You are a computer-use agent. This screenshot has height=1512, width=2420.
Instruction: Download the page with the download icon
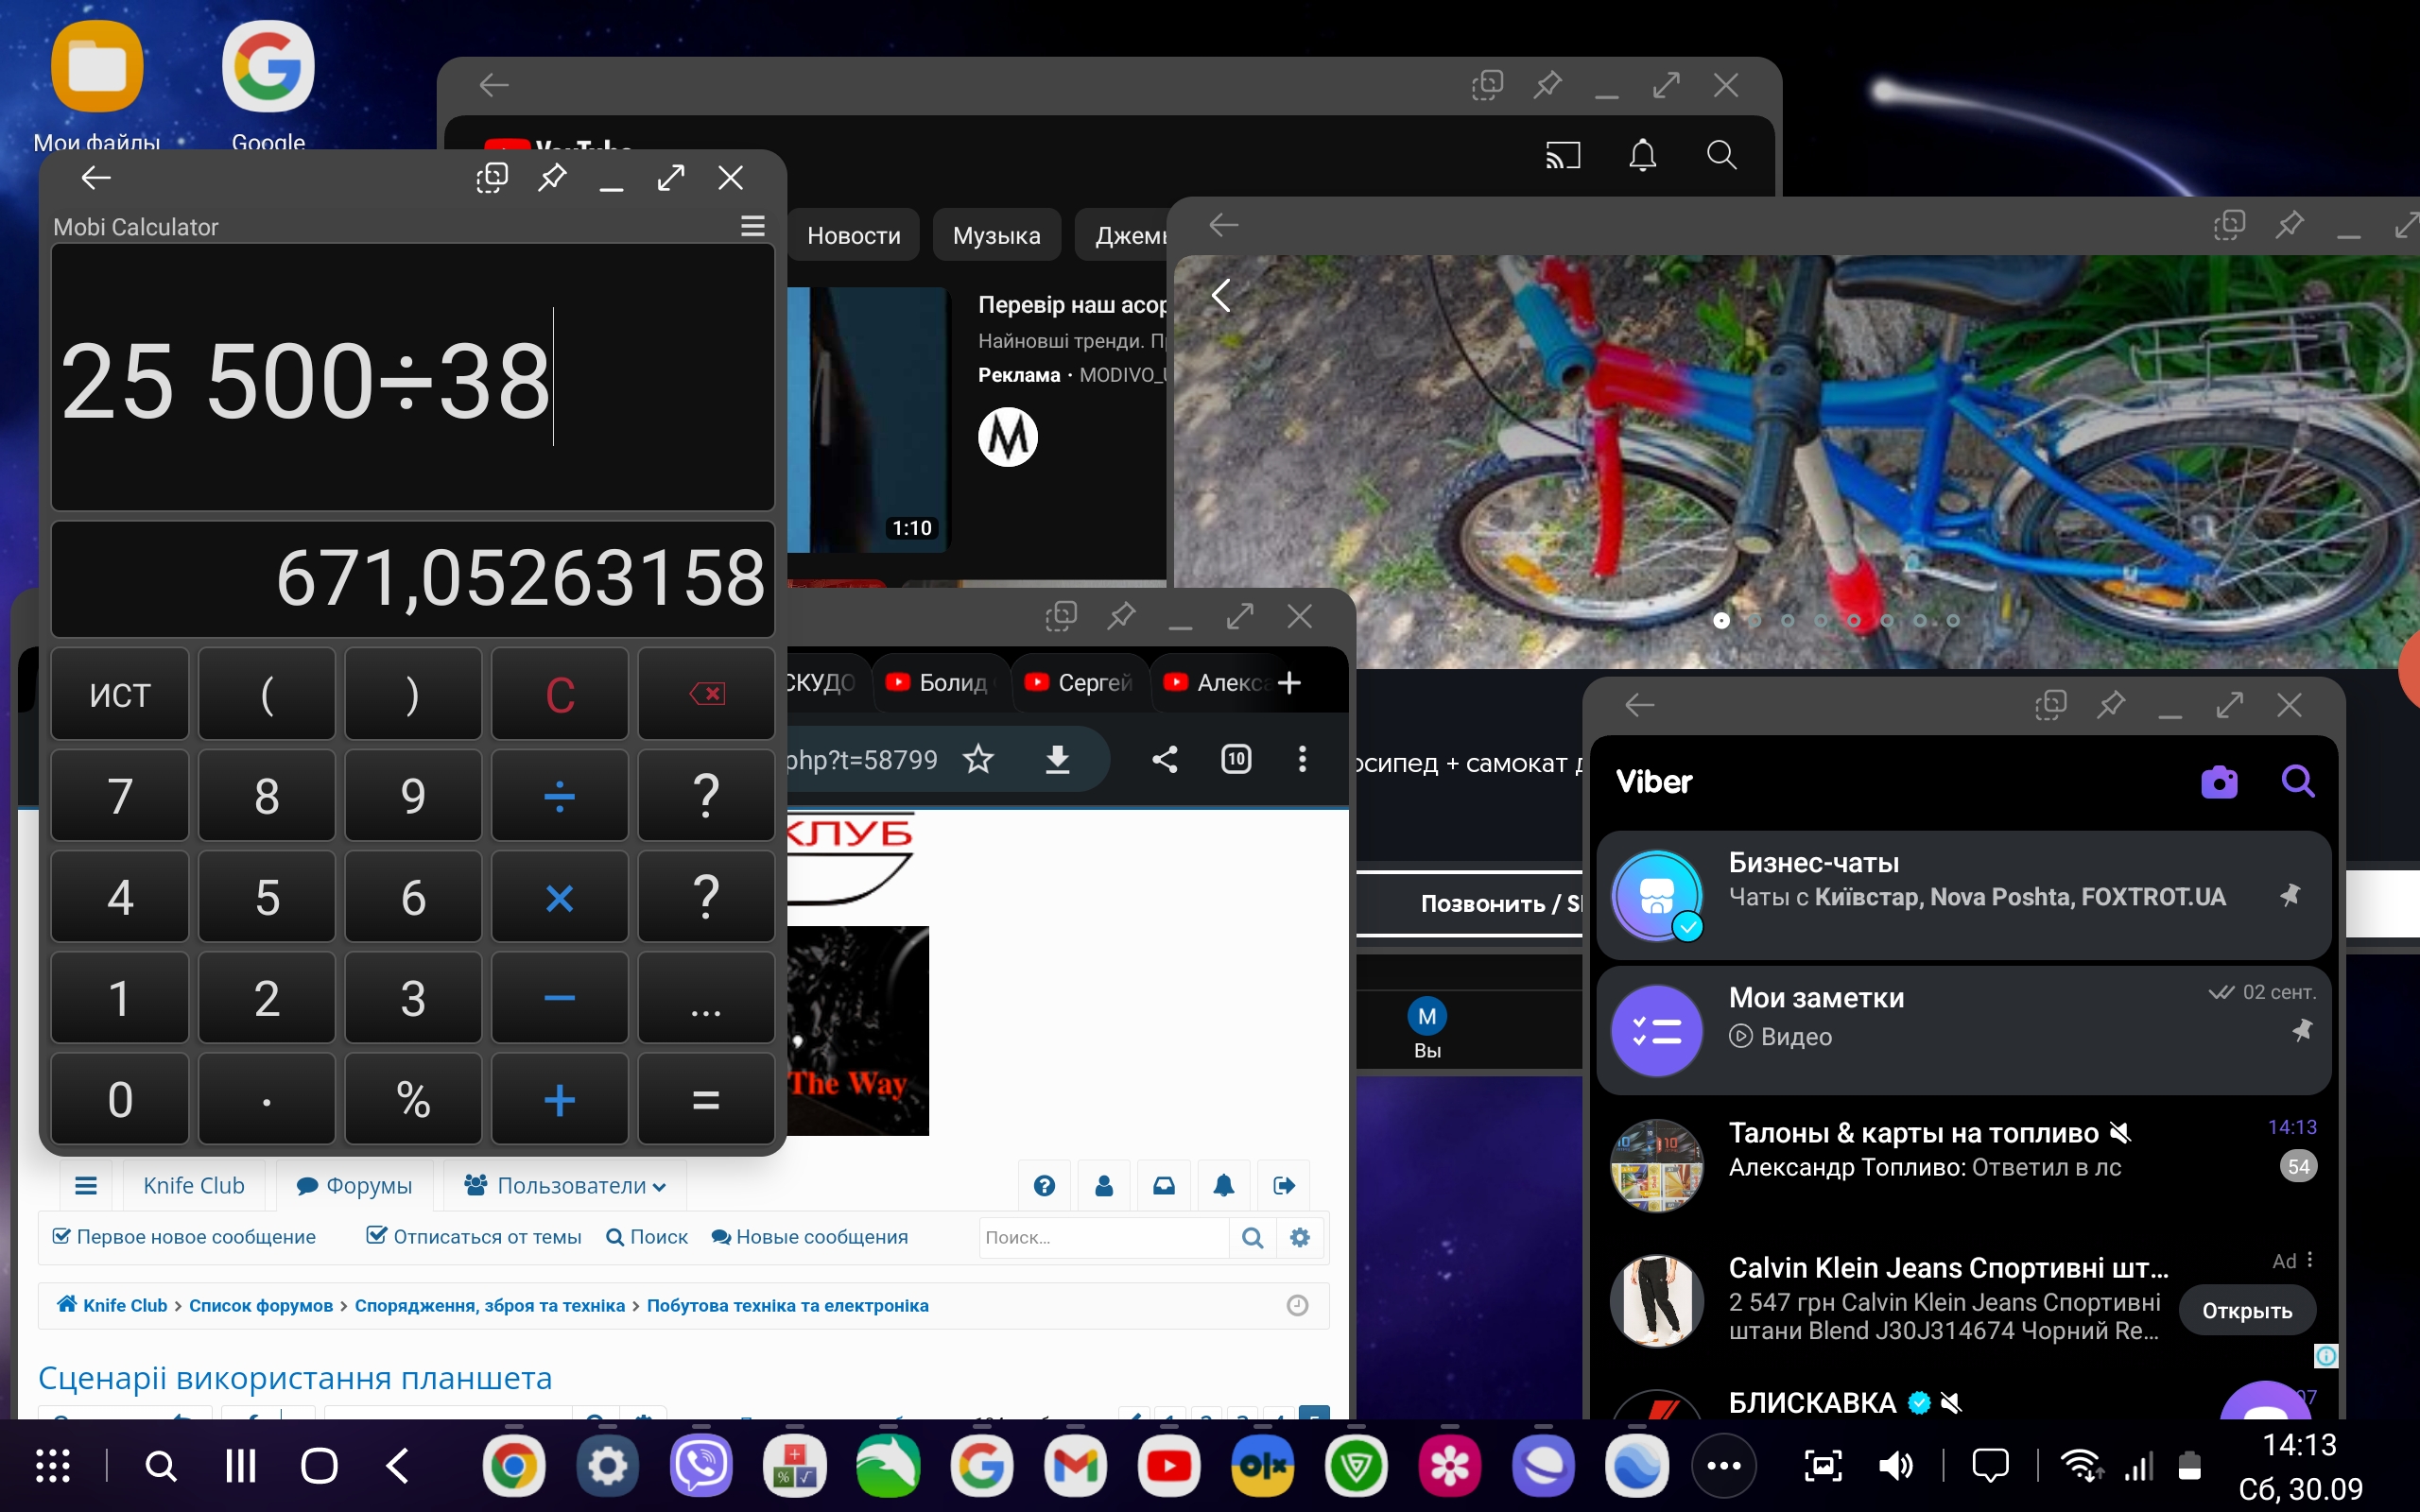click(1057, 760)
